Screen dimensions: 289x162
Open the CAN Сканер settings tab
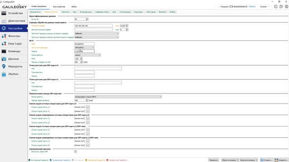click(x=151, y=12)
